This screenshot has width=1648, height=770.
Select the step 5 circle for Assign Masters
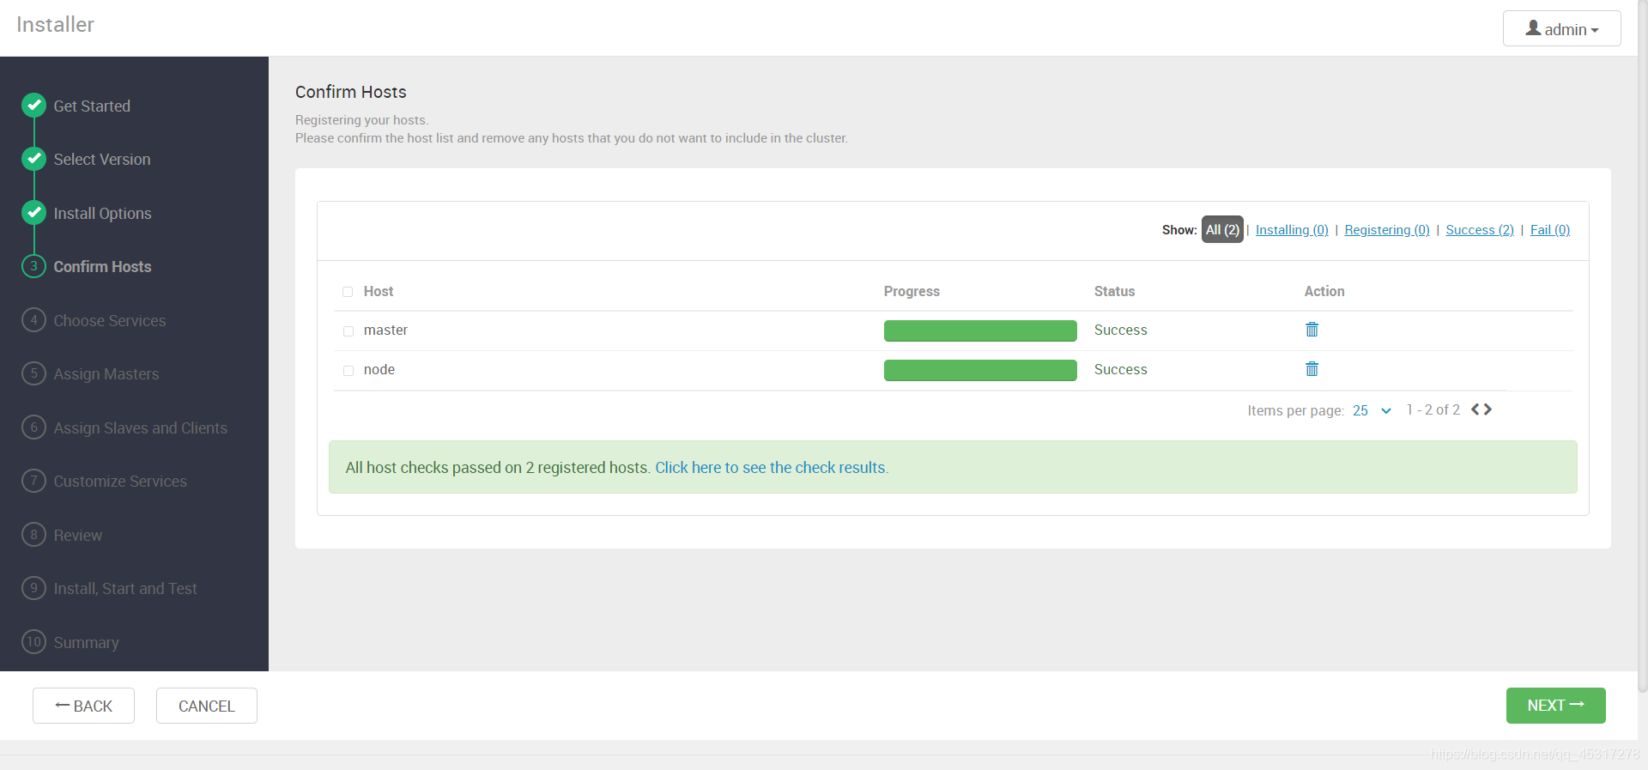33,373
